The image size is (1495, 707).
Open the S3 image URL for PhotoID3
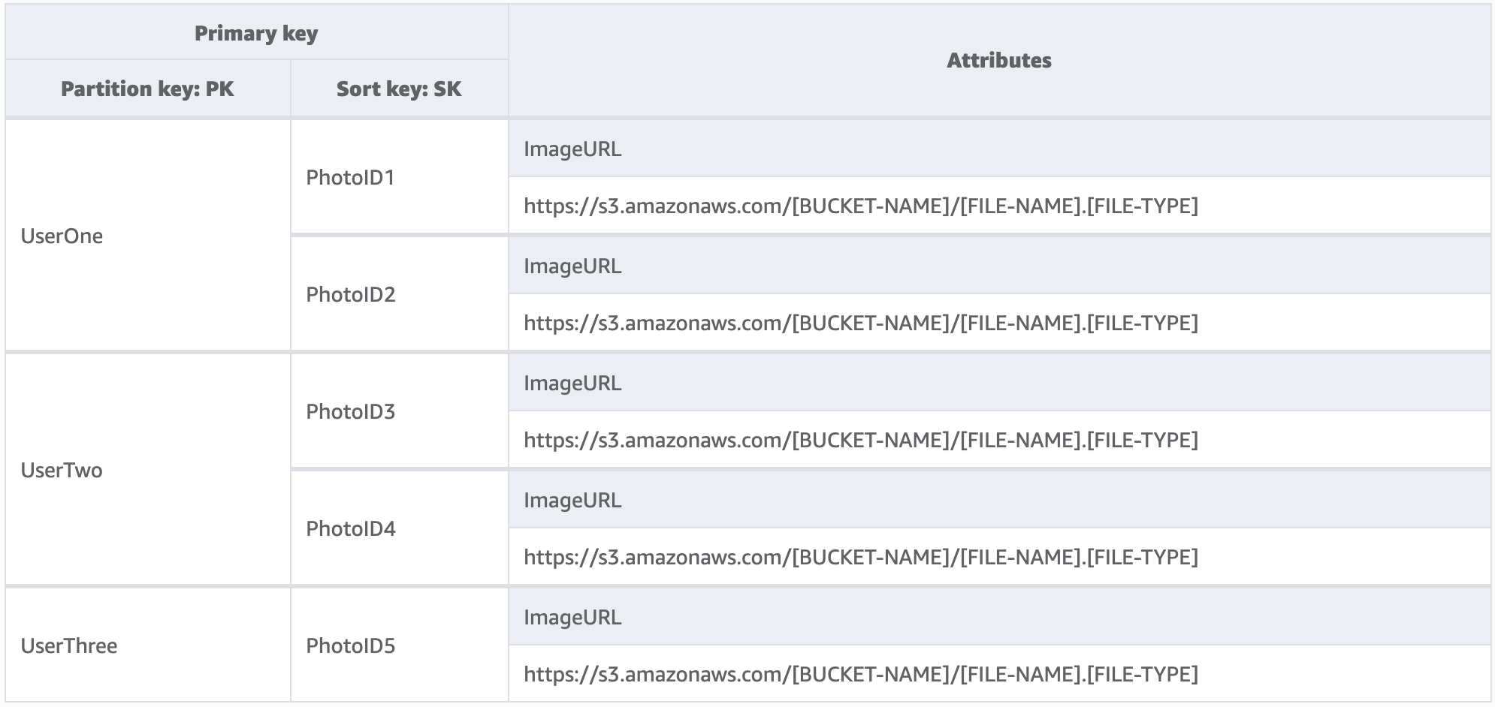(x=860, y=441)
